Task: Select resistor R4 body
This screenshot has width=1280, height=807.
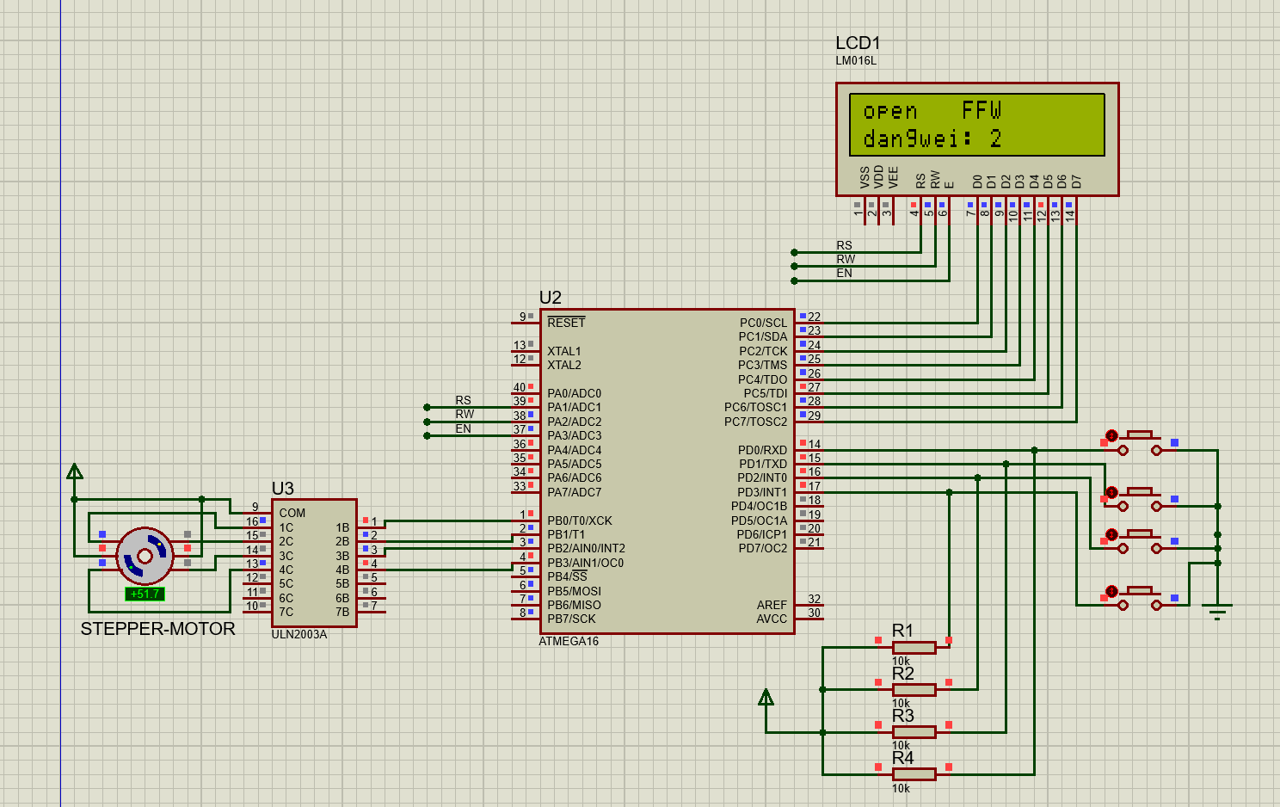Action: (914, 774)
